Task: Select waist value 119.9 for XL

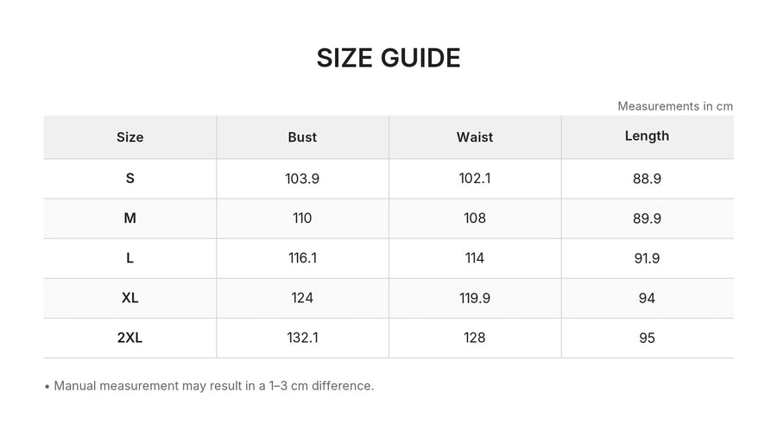Action: tap(475, 298)
